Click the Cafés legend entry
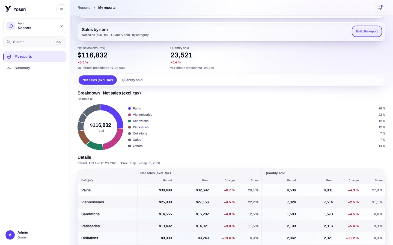Viewport: 393px width, 245px height. (x=137, y=140)
